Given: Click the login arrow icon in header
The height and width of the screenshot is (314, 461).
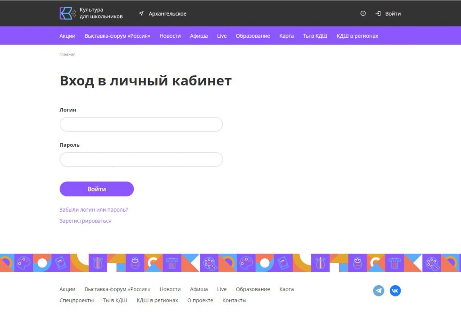Looking at the screenshot, I should point(378,13).
